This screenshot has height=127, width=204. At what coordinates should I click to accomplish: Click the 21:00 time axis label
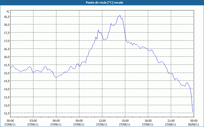coord(171,121)
